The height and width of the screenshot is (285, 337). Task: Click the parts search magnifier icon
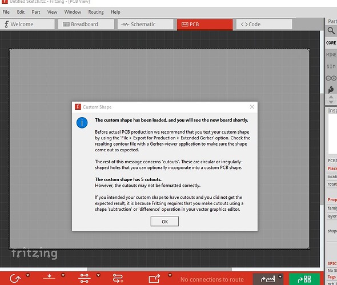(331, 31)
